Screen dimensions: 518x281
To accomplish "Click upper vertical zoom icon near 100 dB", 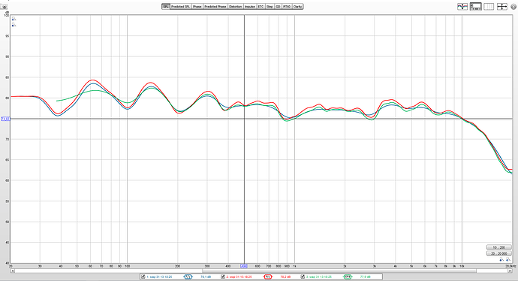I will coord(14,19).
